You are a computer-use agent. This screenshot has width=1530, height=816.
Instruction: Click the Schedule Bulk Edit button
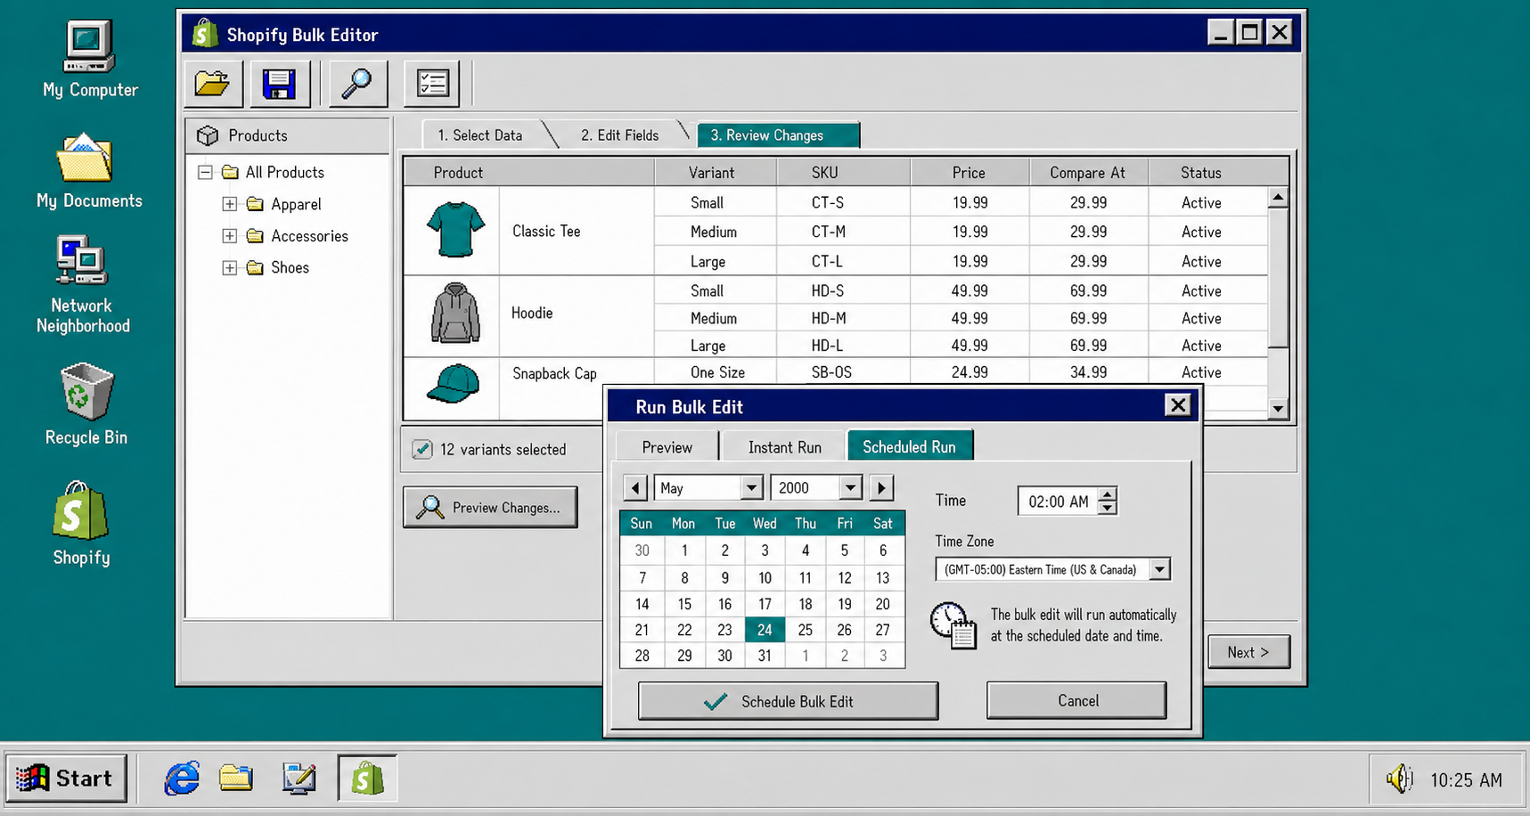(x=788, y=701)
